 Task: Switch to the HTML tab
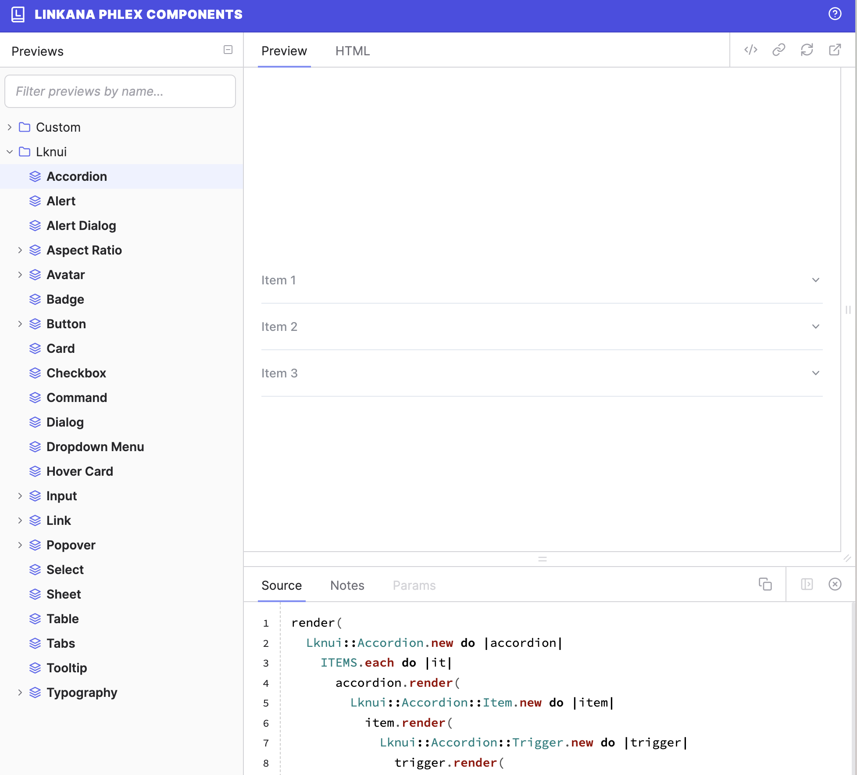pyautogui.click(x=352, y=51)
